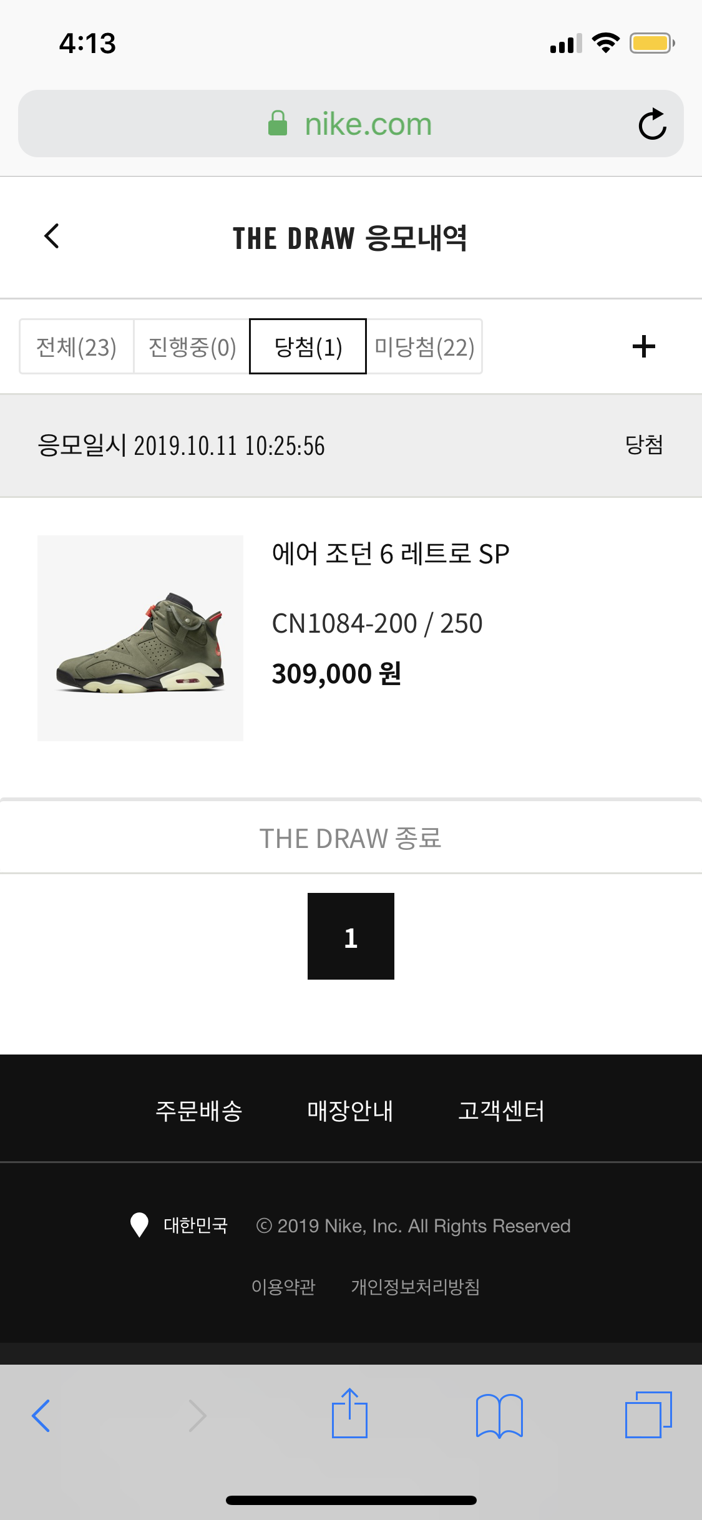
Task: Switch to the 전체(23) tab
Action: pyautogui.click(x=77, y=347)
